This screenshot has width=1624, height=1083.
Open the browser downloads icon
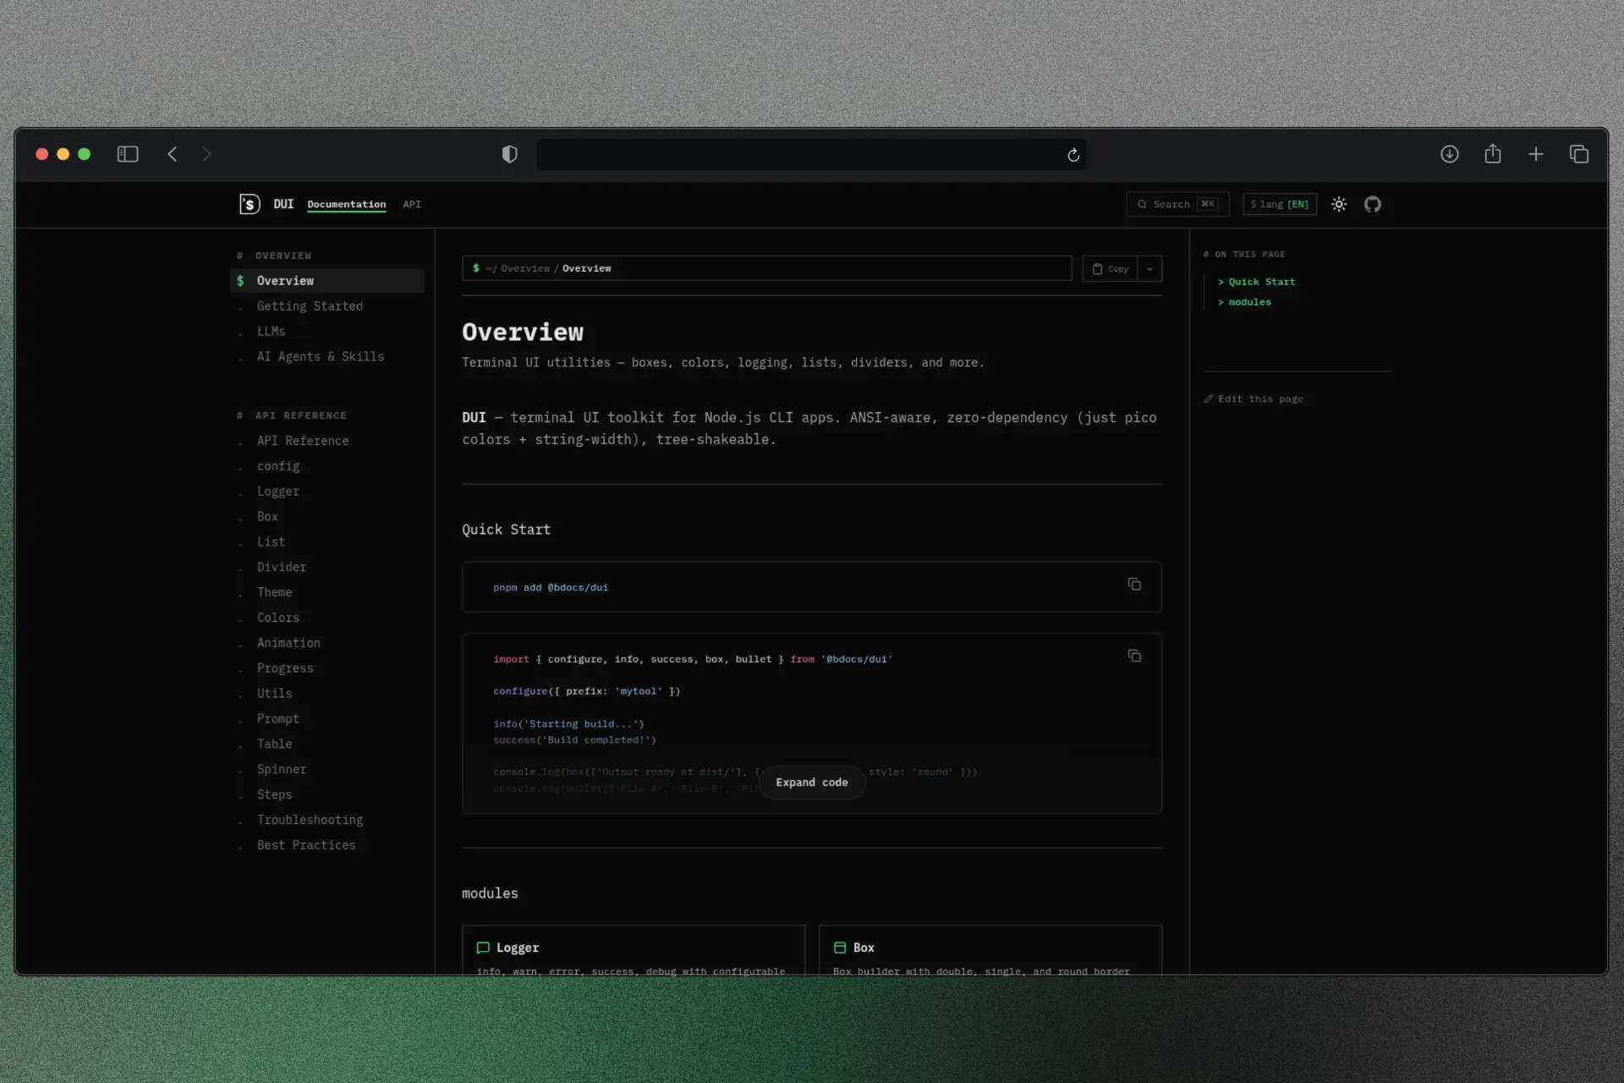pyautogui.click(x=1450, y=154)
